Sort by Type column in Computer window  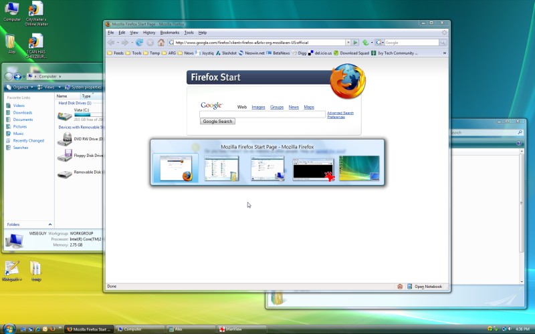point(91,96)
